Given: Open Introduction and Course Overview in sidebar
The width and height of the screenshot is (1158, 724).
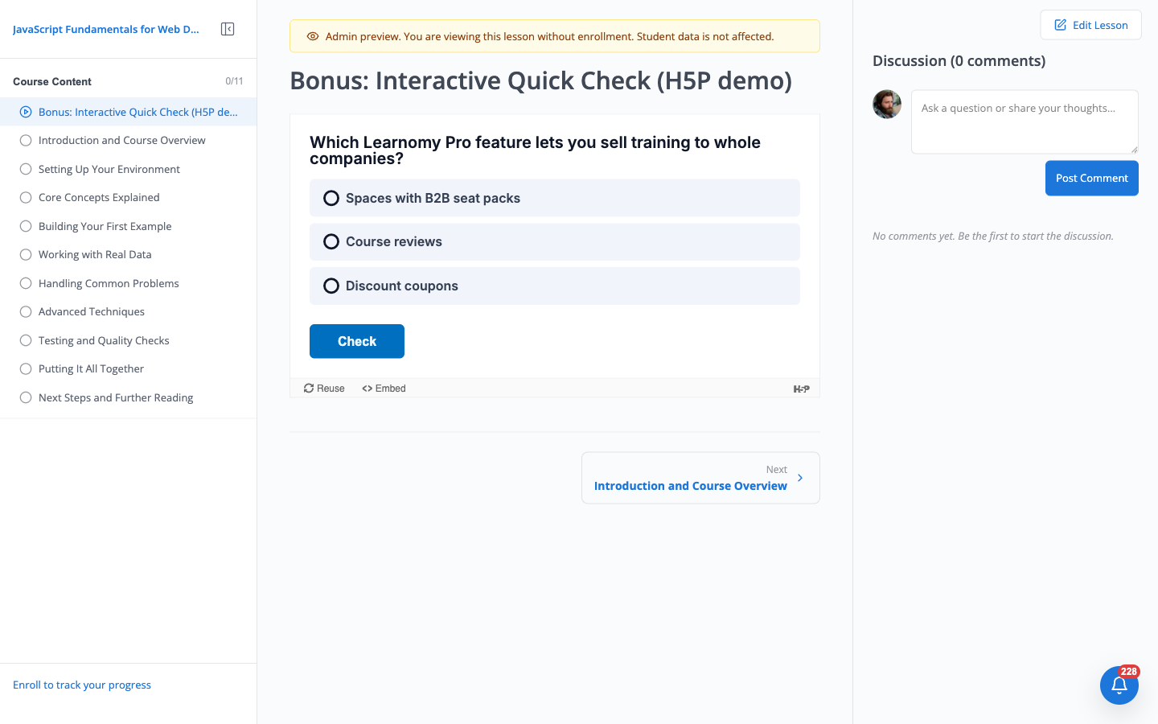Looking at the screenshot, I should [129, 141].
